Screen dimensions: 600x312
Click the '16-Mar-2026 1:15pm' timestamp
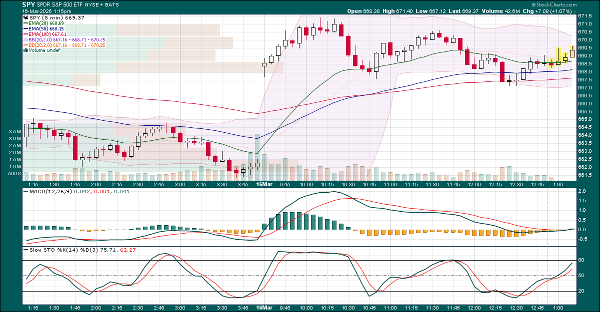45,10
